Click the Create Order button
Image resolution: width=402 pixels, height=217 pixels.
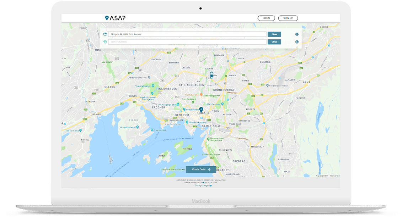pyautogui.click(x=201, y=169)
